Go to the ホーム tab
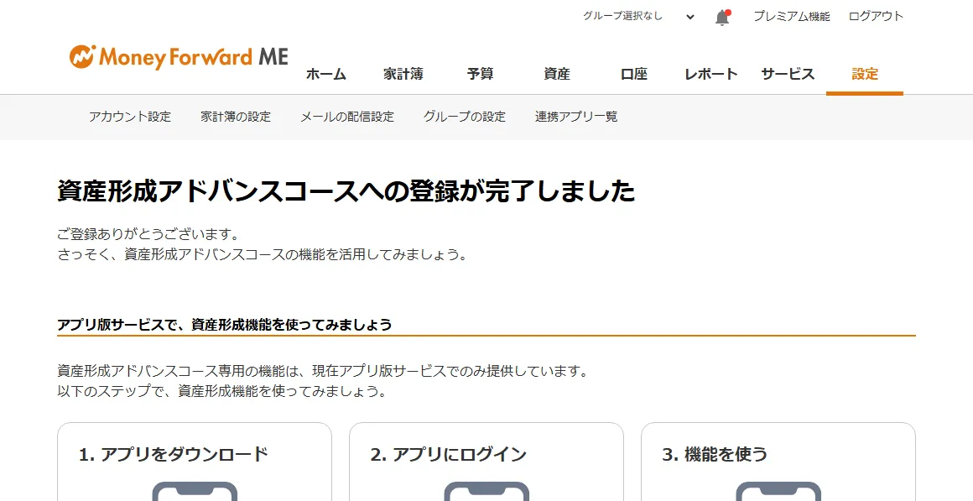Image resolution: width=973 pixels, height=501 pixels. pos(325,74)
